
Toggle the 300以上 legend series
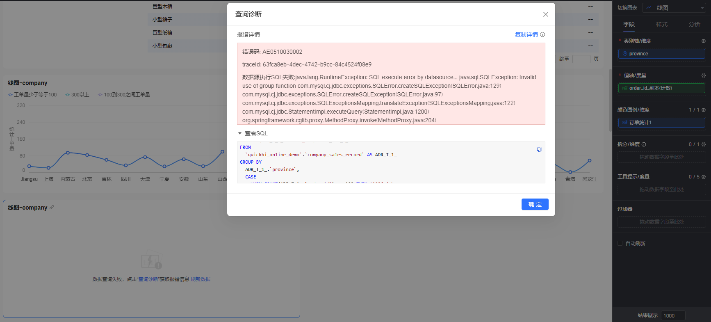pos(77,95)
